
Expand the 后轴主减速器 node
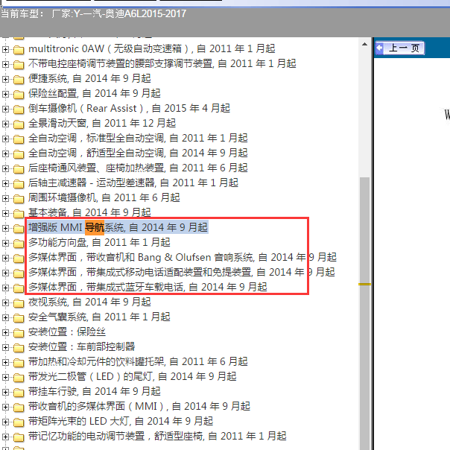coord(5,184)
